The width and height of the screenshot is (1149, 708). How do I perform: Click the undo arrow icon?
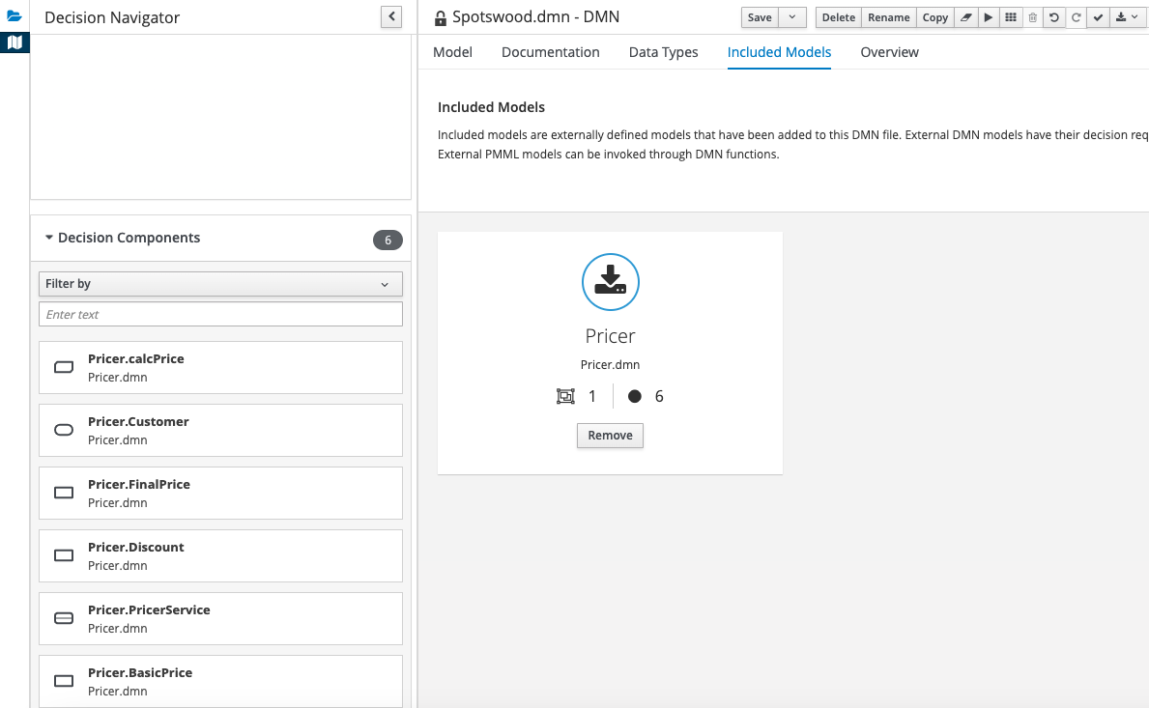(1054, 17)
